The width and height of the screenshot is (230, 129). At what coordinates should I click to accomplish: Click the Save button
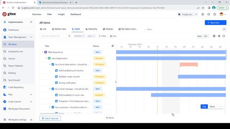click(113, 36)
